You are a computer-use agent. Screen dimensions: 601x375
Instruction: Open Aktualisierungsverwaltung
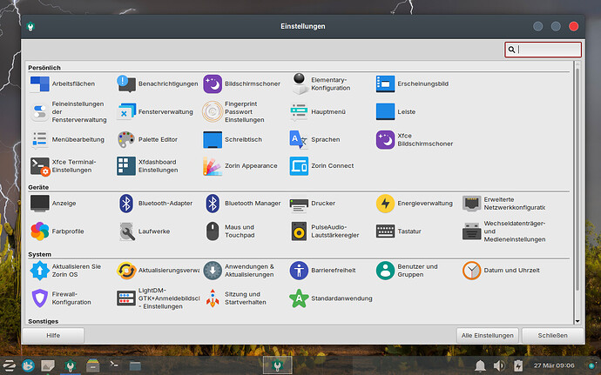pyautogui.click(x=158, y=271)
